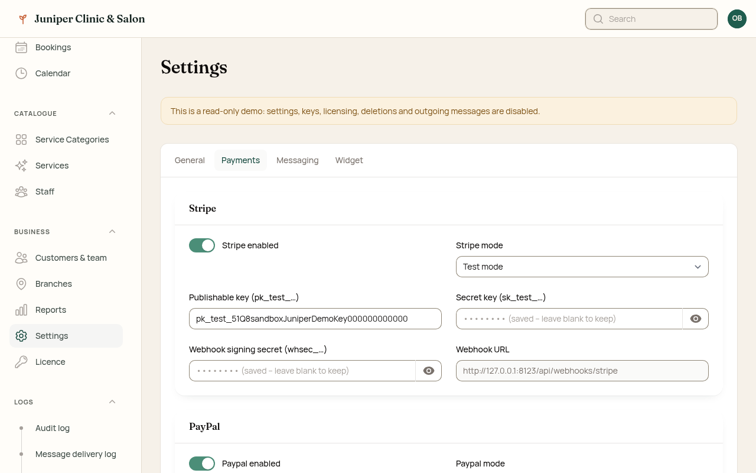The width and height of the screenshot is (756, 473).
Task: Click the Publishable key input field
Action: click(315, 319)
